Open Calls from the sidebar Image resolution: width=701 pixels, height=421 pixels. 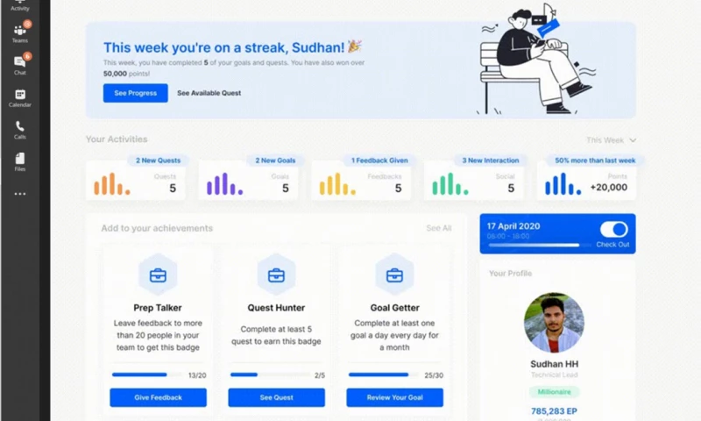19,130
